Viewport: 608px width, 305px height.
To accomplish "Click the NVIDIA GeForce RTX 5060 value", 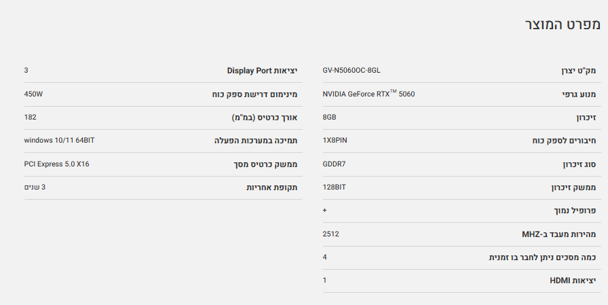I will (x=368, y=94).
